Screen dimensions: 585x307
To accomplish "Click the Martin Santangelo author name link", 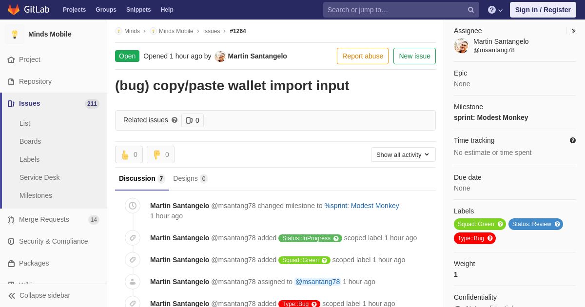I will (257, 56).
